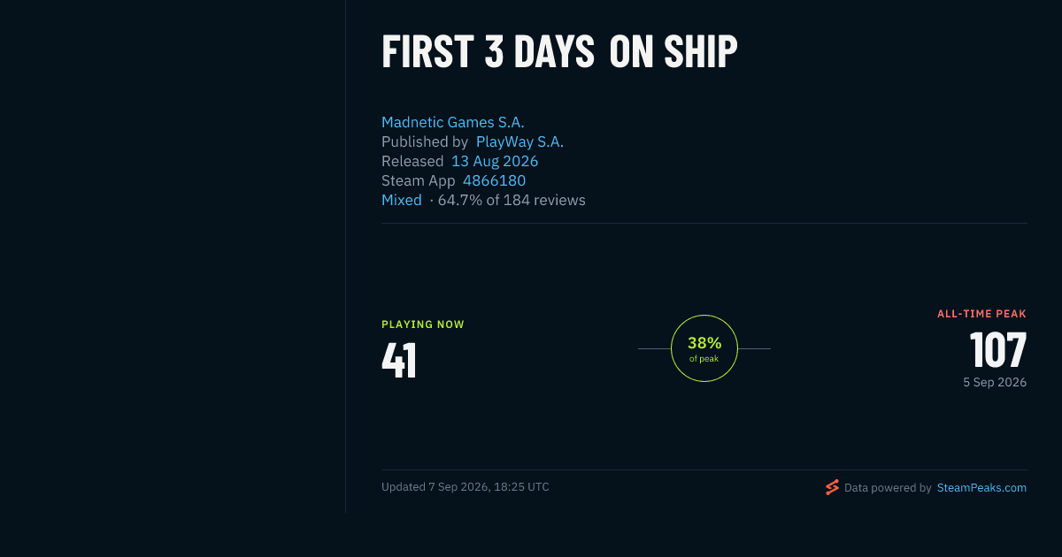Click the peak date 5 Sep 2026
Viewport: 1062px width, 557px height.
[x=995, y=382]
